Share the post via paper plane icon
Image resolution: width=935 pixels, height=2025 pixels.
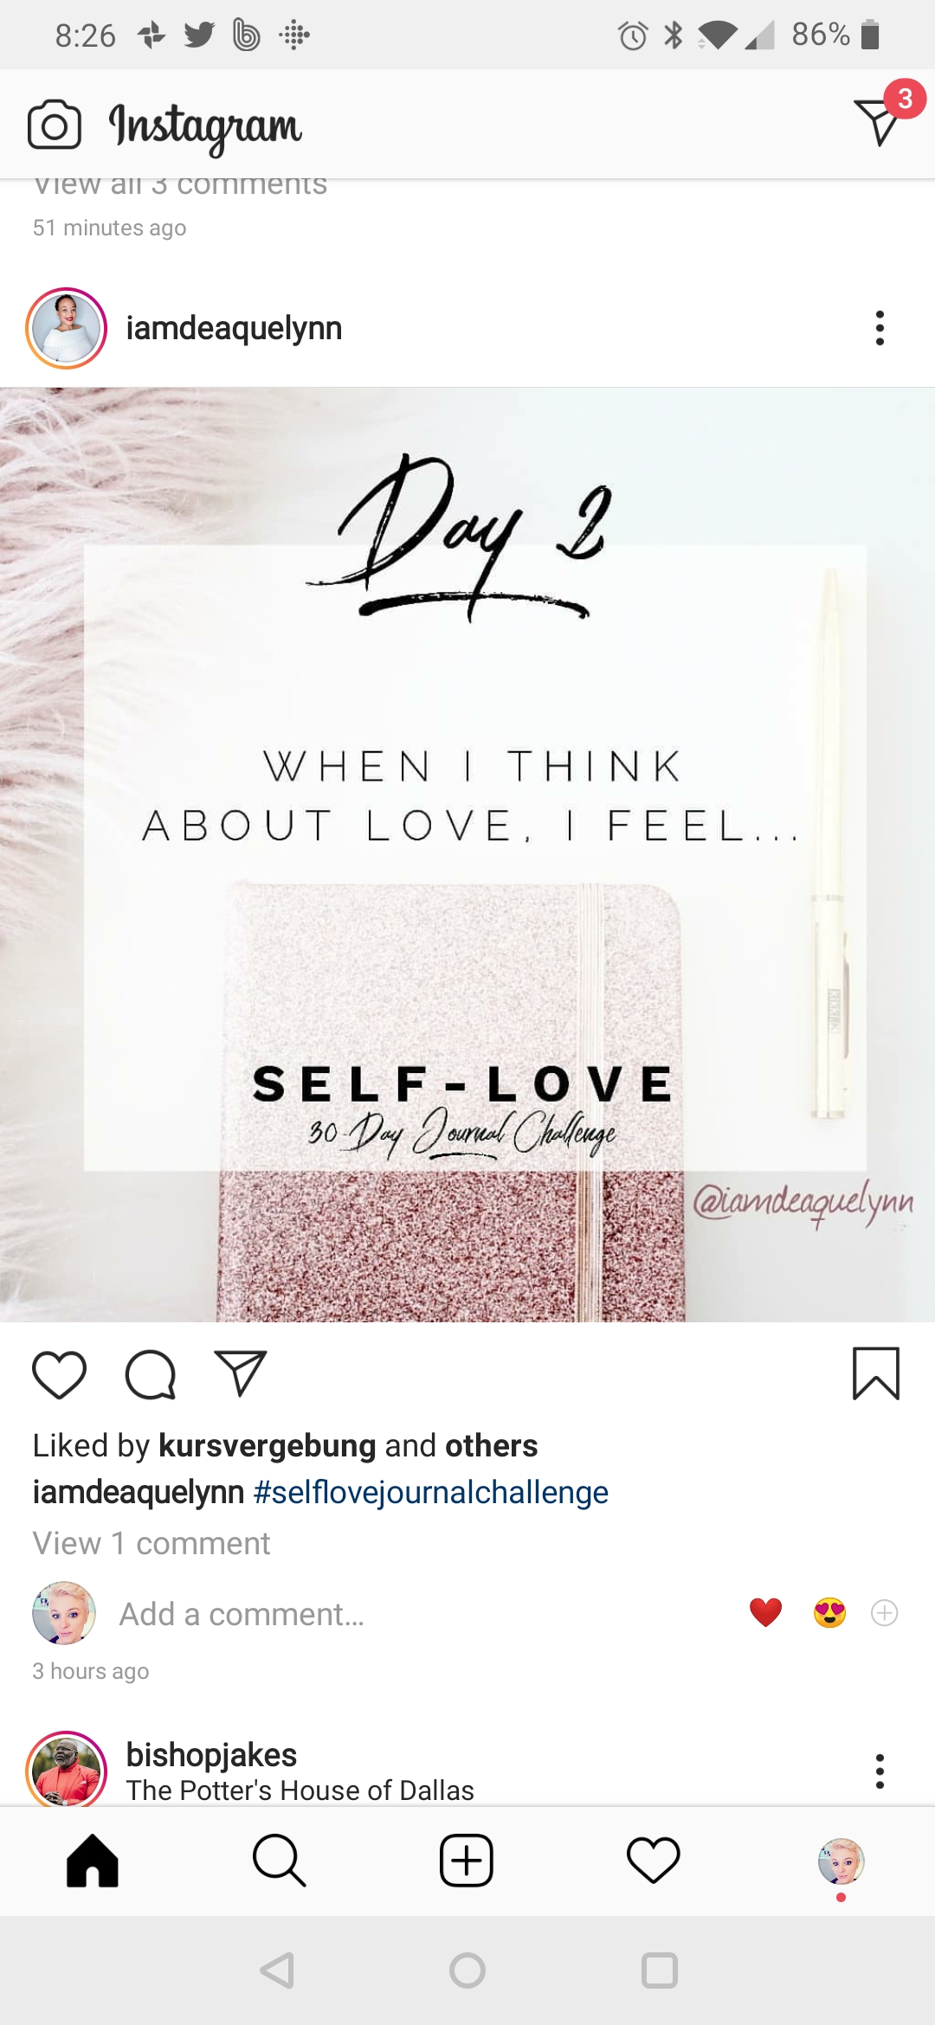pos(241,1372)
